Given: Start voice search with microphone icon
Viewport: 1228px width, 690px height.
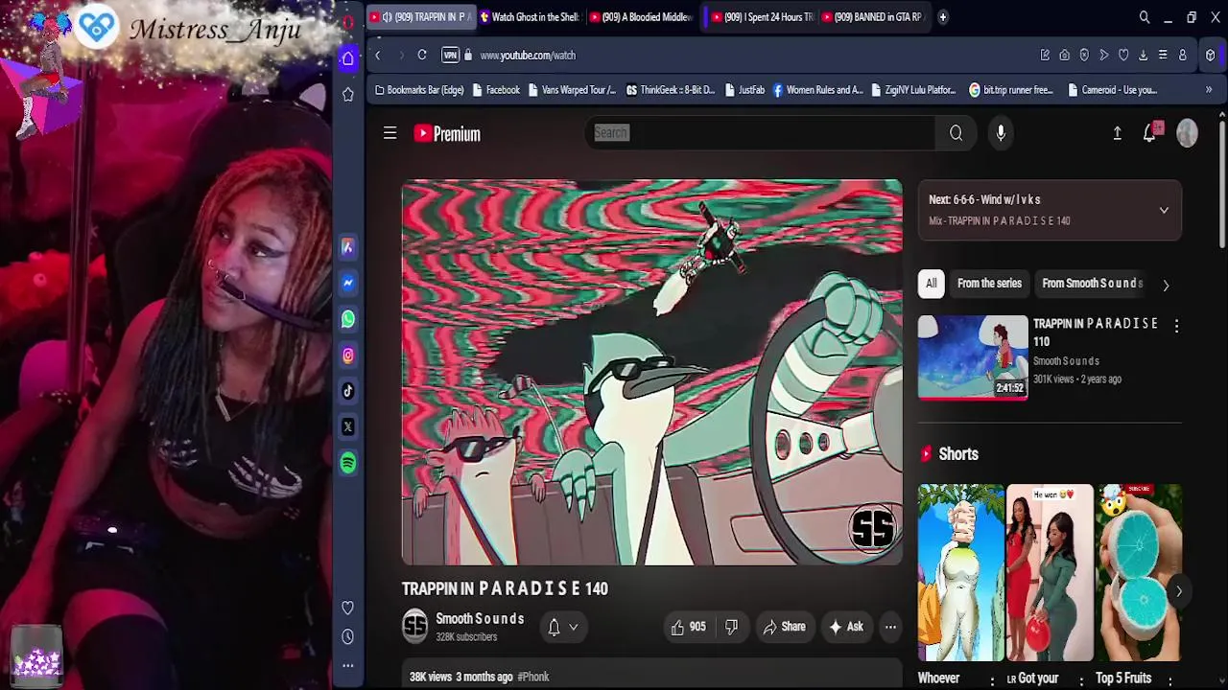Looking at the screenshot, I should (1001, 133).
